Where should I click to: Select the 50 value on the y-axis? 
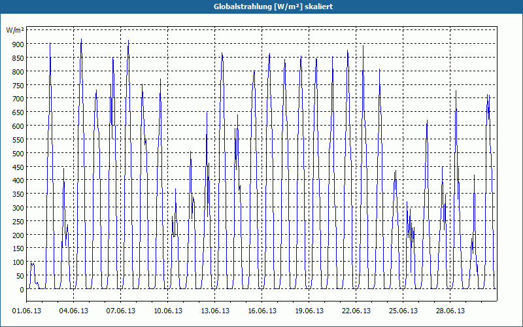click(x=20, y=276)
